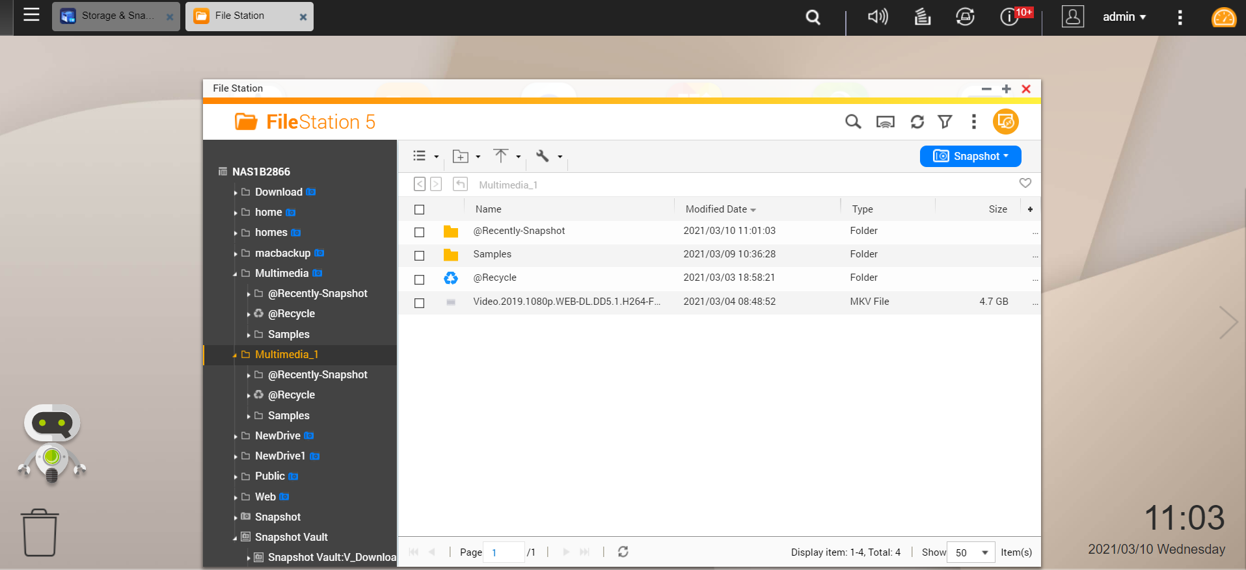Open the smart file filter funnel icon

945,122
